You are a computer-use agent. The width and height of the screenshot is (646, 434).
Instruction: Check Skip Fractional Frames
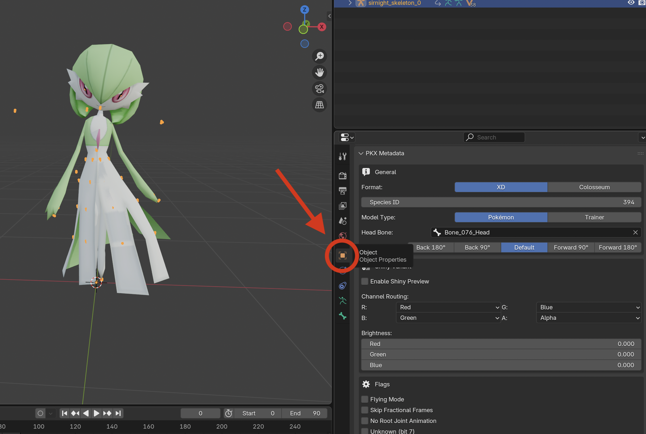(x=365, y=410)
